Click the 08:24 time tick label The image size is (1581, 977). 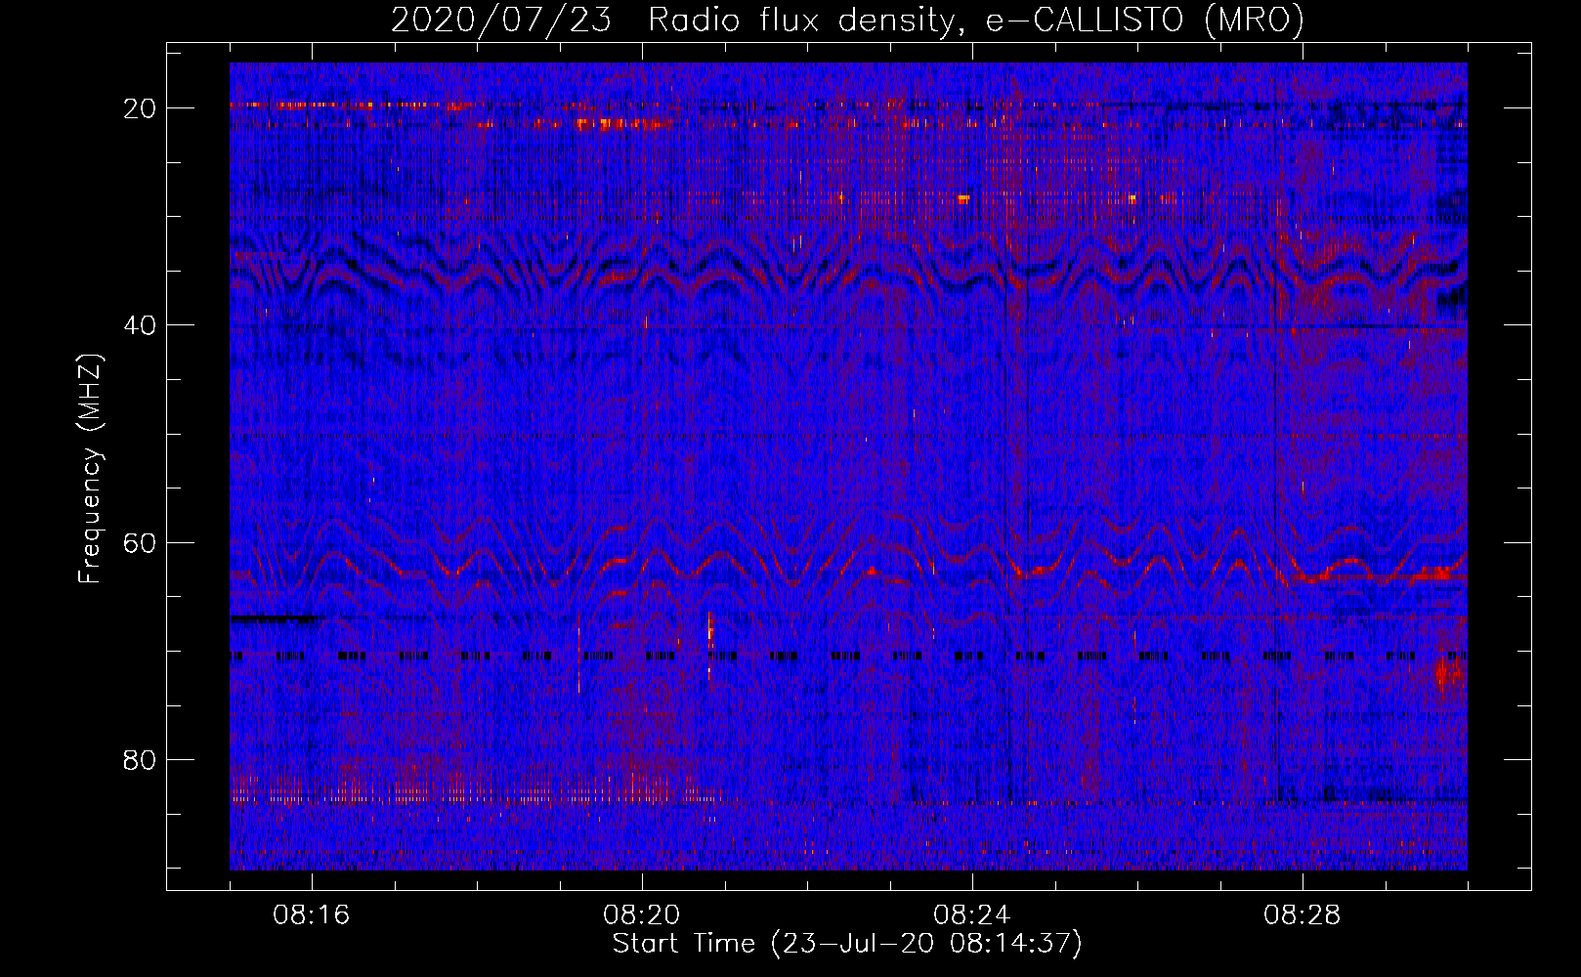pos(972,915)
